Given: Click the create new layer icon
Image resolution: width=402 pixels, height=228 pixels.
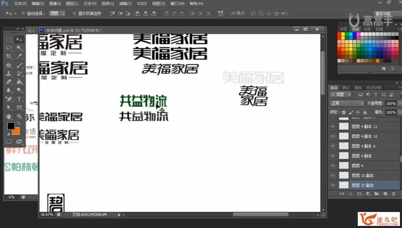Looking at the screenshot, I should 385,194.
